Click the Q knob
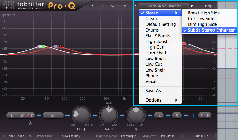This screenshot has height=140, width=238. (136, 115)
